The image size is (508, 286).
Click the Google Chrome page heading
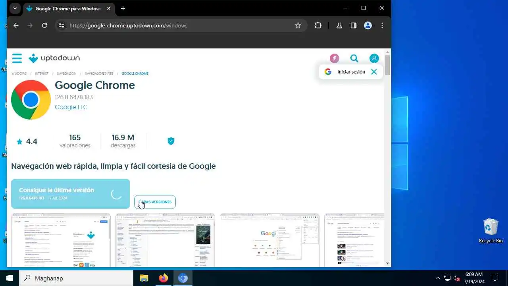point(95,85)
